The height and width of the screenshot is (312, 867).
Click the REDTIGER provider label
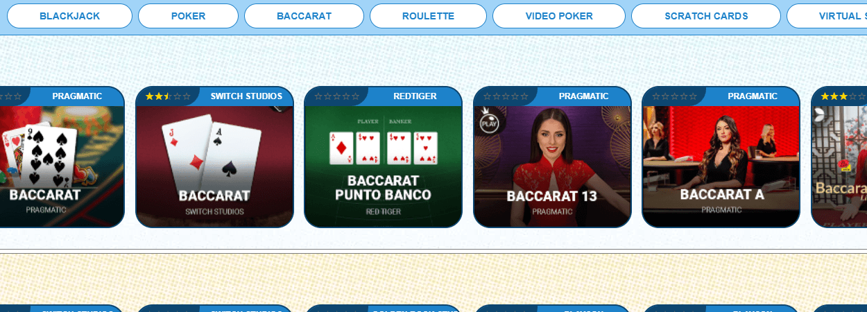click(415, 96)
